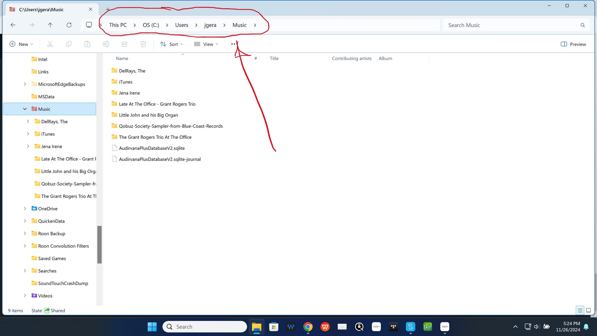
Task: Switch to Details view icon in status bar
Action: point(580,310)
